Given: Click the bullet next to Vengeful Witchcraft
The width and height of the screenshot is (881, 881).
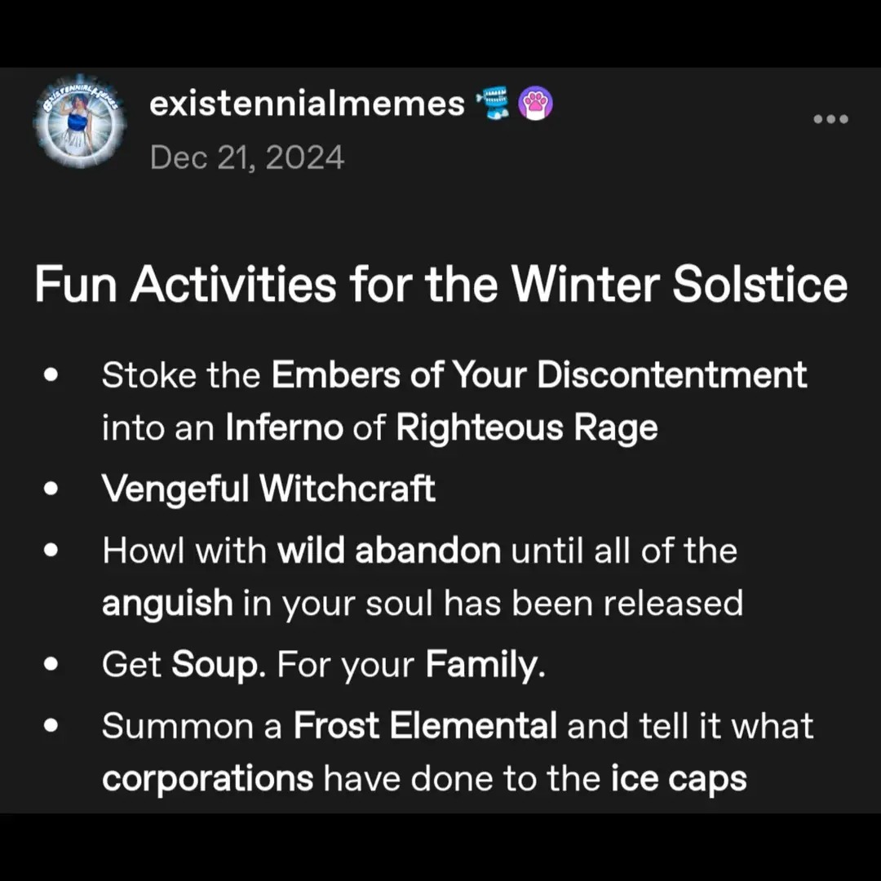Looking at the screenshot, I should pos(51,488).
